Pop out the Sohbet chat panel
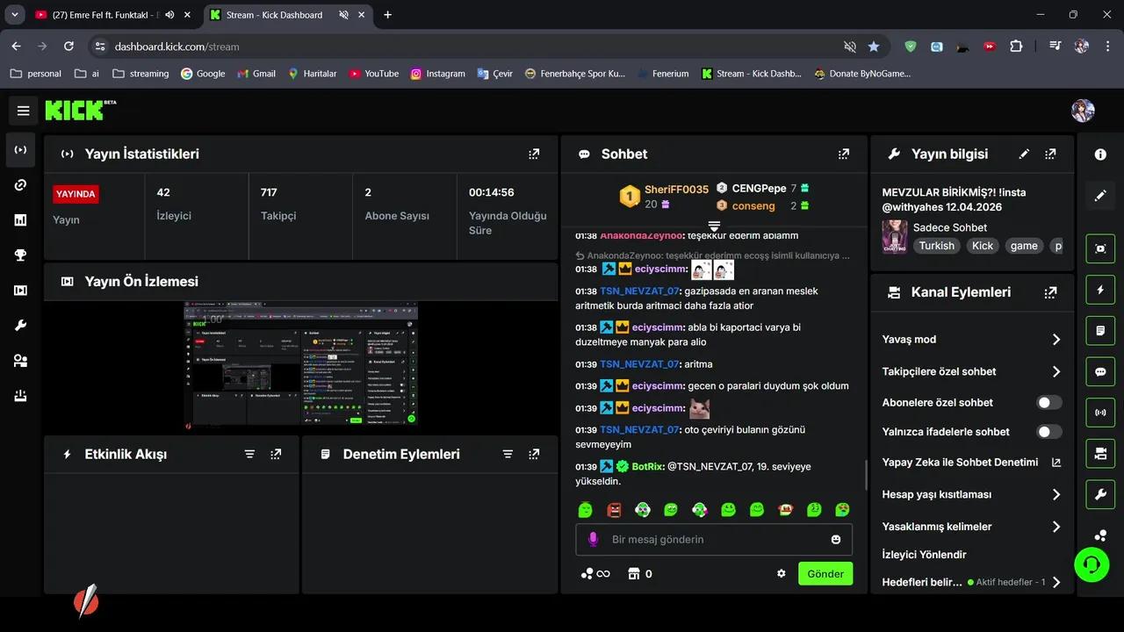 click(x=844, y=154)
